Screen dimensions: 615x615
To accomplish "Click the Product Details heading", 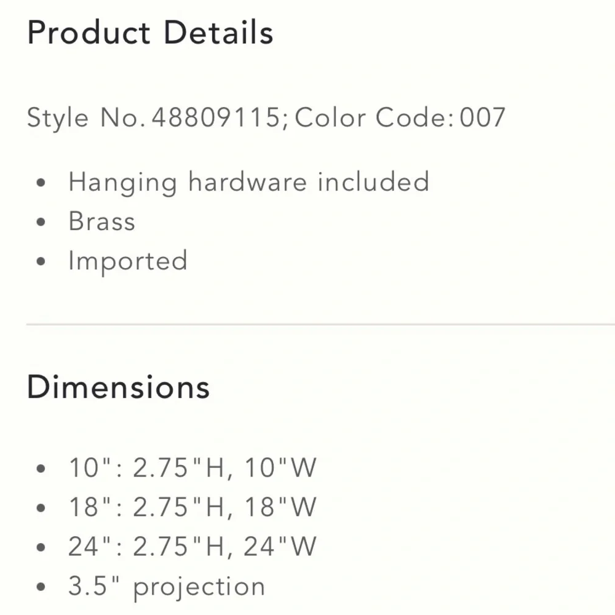I will click(150, 33).
